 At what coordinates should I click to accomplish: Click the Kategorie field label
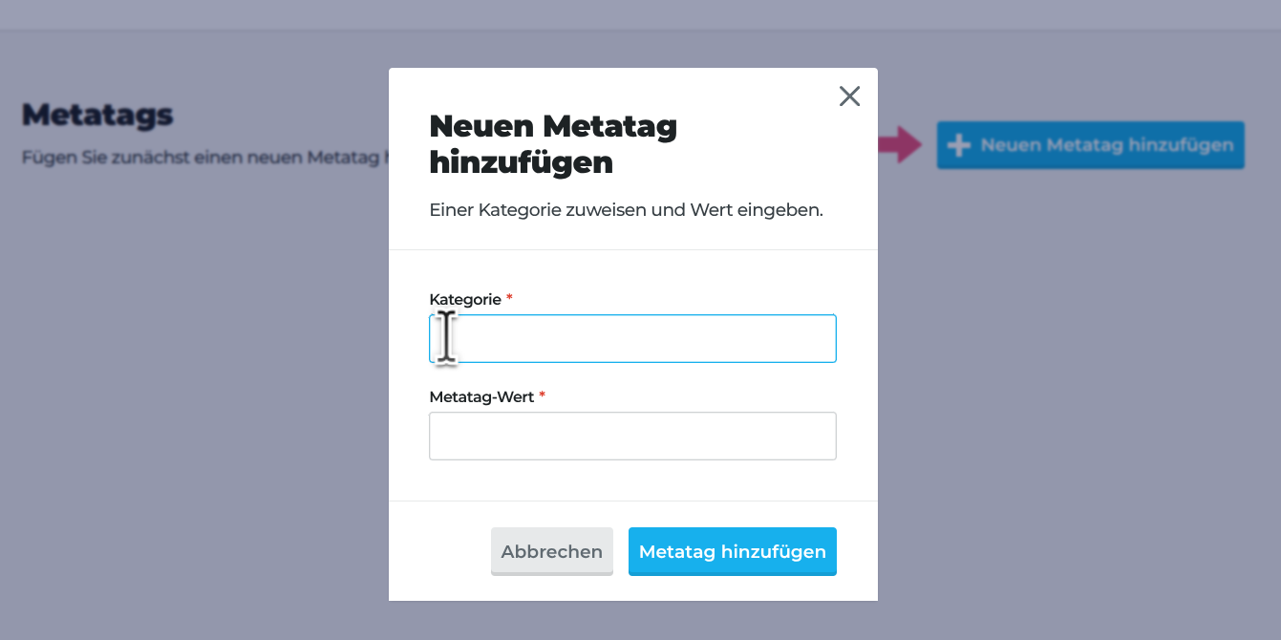pos(465,299)
